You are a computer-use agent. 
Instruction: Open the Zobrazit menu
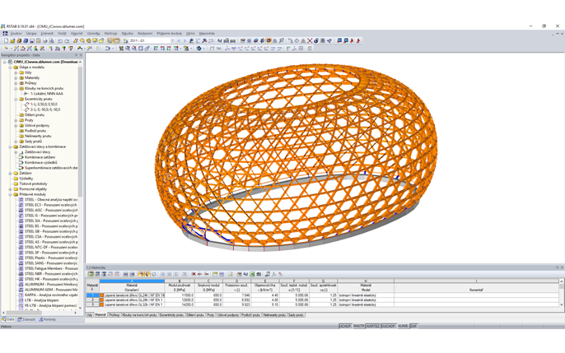47,34
